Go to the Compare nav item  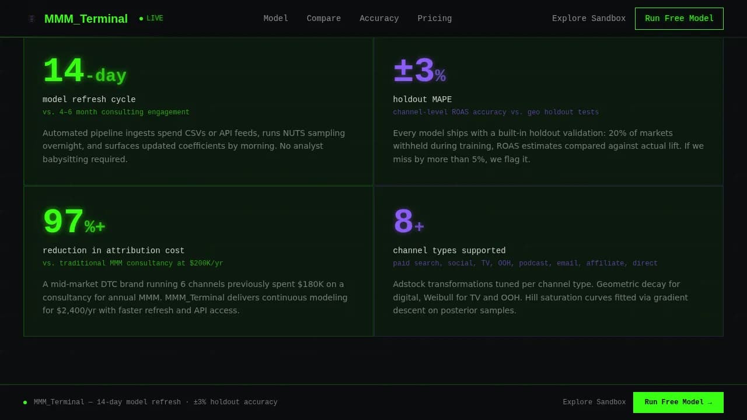tap(324, 19)
